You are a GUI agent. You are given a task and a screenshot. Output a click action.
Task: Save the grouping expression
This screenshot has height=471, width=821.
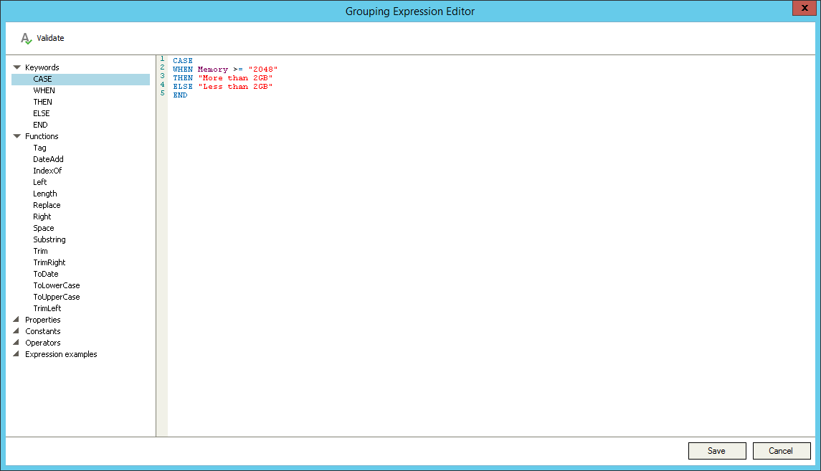pos(717,451)
